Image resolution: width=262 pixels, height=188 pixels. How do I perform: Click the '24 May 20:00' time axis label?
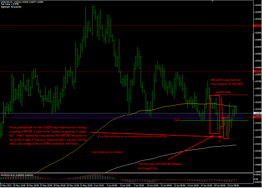pyautogui.click(x=33, y=185)
